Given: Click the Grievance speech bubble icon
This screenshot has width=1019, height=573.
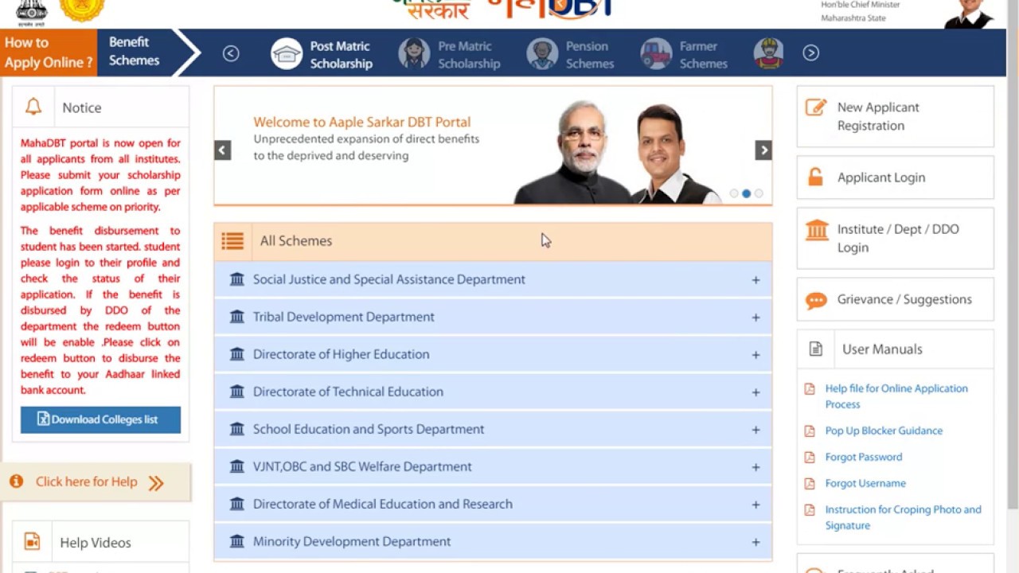Looking at the screenshot, I should coord(816,301).
